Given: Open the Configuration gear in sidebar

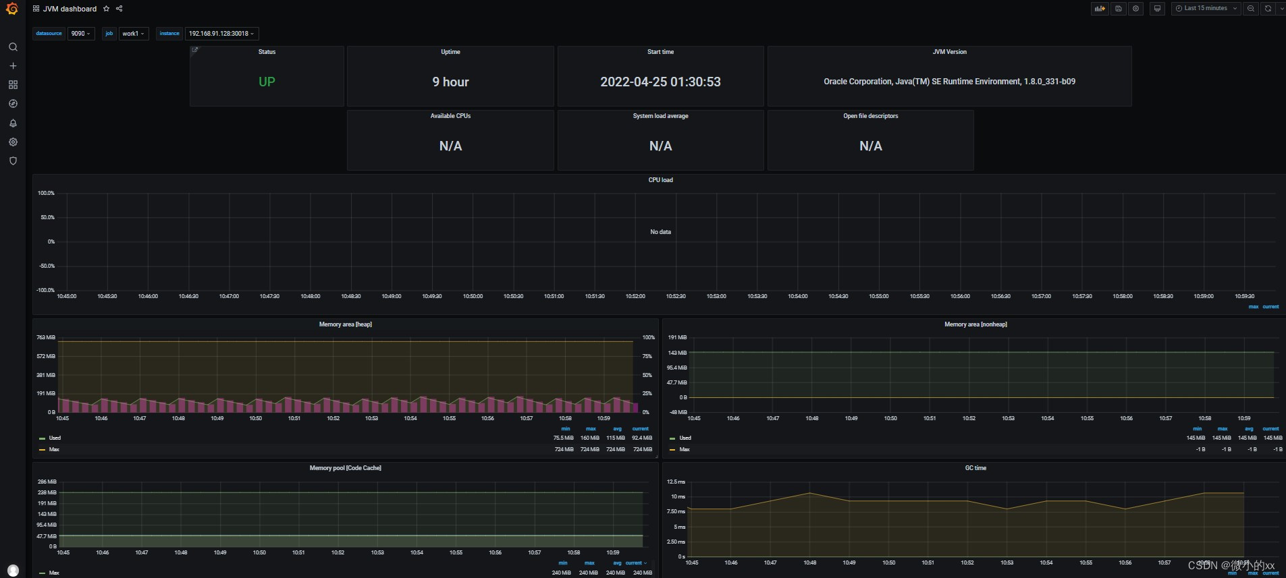Looking at the screenshot, I should click(13, 142).
